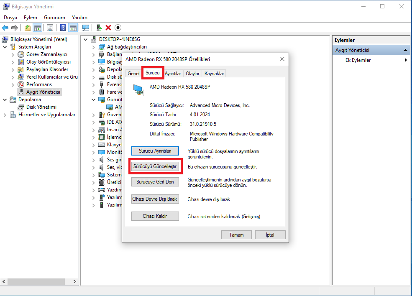Switch to the Olaylar tab
Viewport: 412px width, 296px height.
(x=192, y=74)
